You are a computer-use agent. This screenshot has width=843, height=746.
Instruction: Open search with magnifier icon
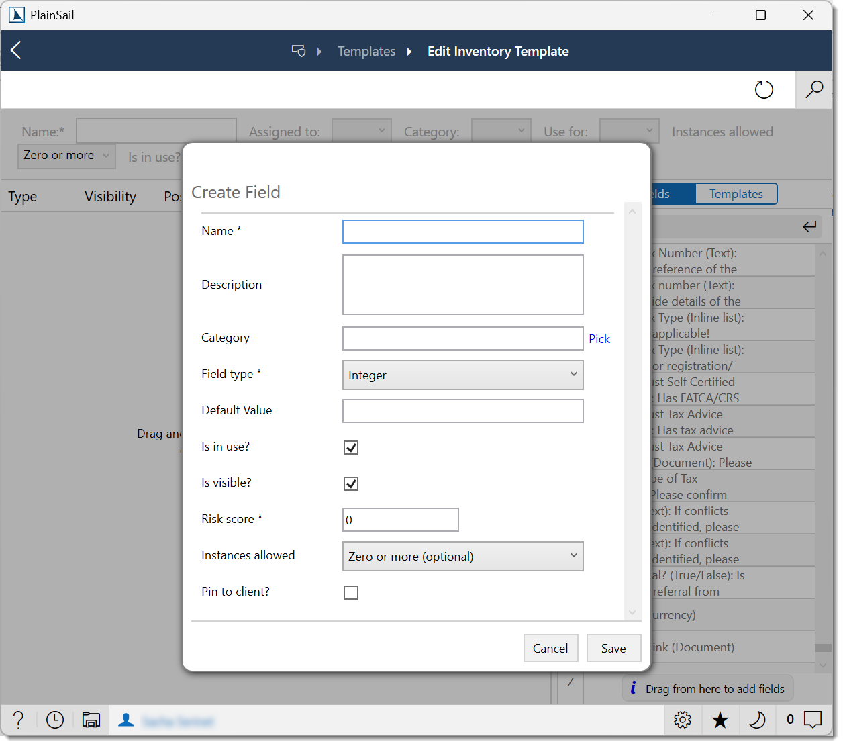tap(813, 89)
